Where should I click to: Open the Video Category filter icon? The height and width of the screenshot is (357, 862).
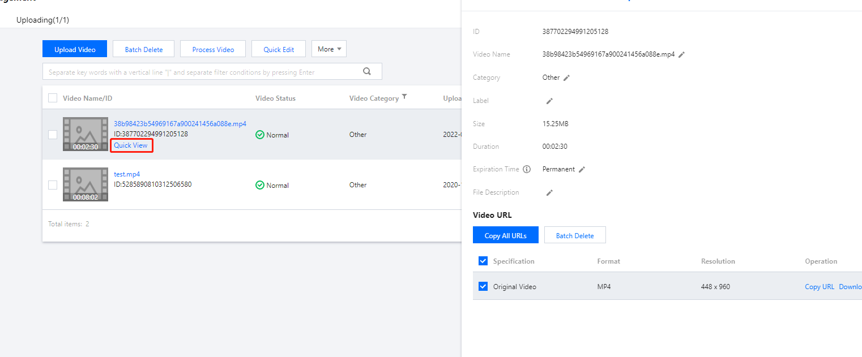pyautogui.click(x=404, y=97)
